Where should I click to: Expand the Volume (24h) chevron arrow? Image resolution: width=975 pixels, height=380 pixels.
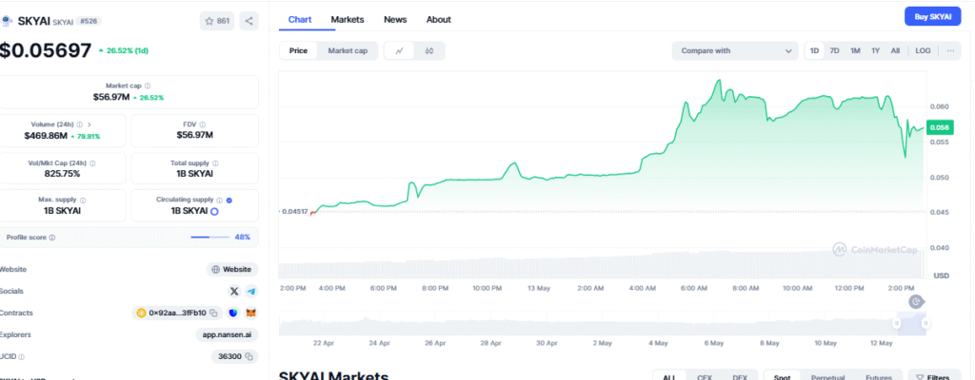click(x=90, y=124)
